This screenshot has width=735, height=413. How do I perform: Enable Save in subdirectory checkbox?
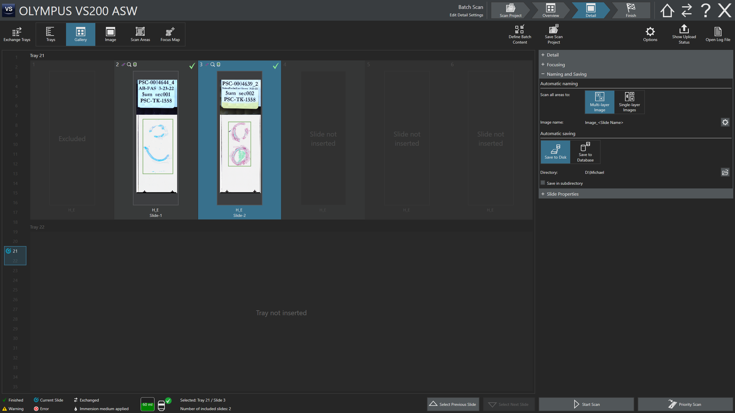(543, 183)
